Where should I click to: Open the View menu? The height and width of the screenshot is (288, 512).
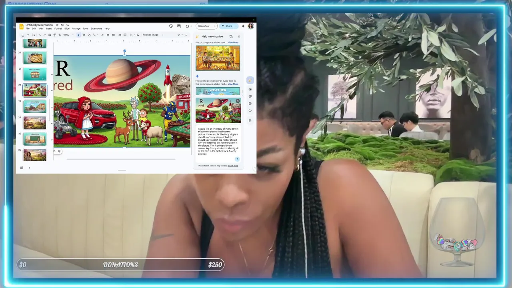pyautogui.click(x=41, y=28)
